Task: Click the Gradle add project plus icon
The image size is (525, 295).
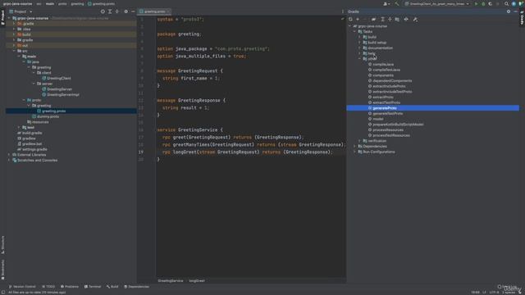Action: 358,20
